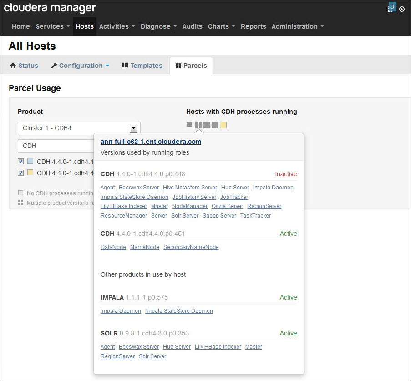411x381 pixels.
Task: Click RegionServer link under CDH p0.448
Action: [264, 206]
